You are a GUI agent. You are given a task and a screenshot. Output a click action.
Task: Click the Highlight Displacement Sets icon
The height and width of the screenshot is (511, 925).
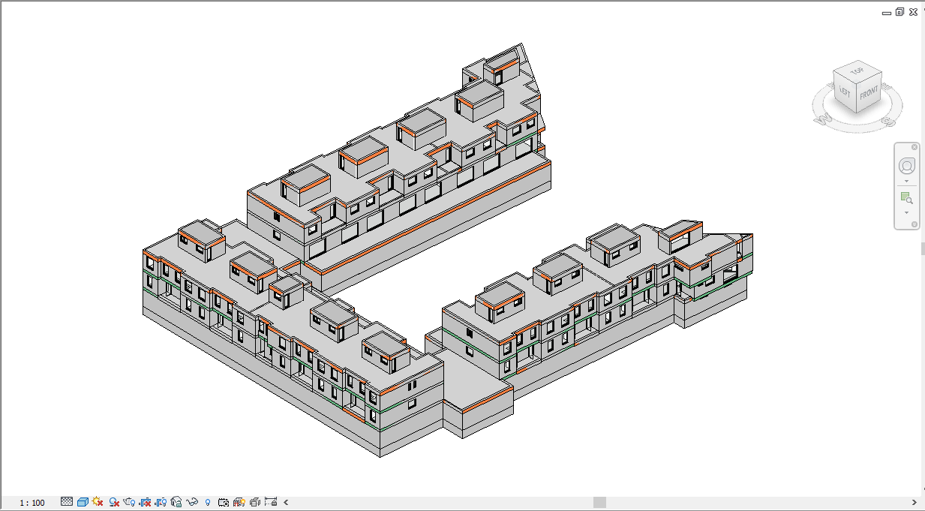pyautogui.click(x=255, y=501)
